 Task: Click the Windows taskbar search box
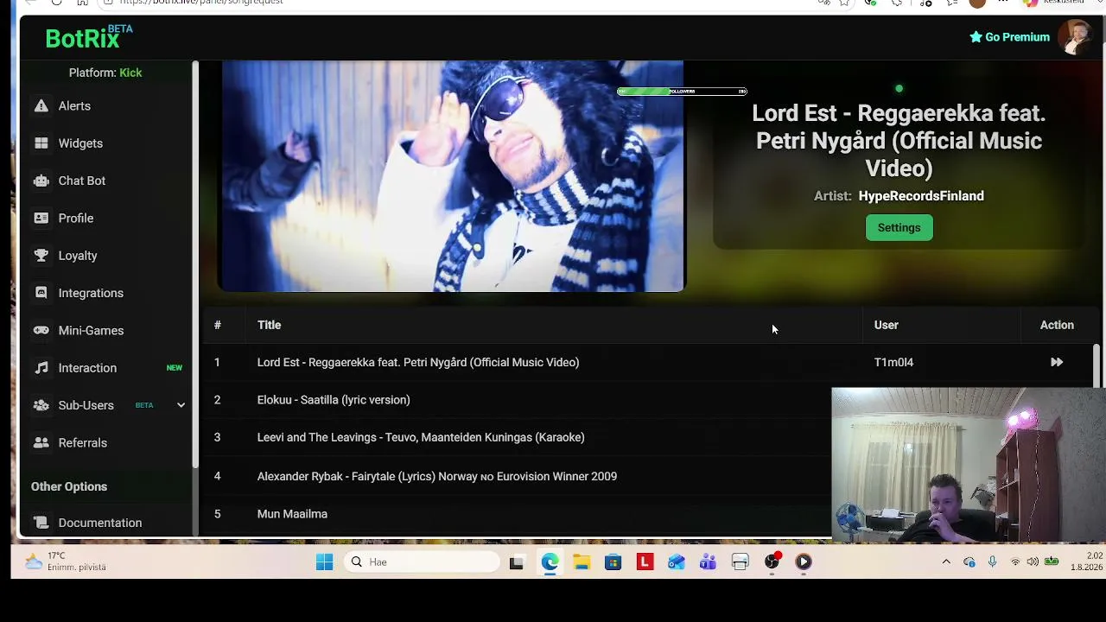click(x=423, y=562)
